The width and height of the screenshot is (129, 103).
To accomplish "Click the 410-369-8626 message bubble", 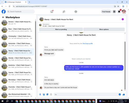I will tap(49, 80).
